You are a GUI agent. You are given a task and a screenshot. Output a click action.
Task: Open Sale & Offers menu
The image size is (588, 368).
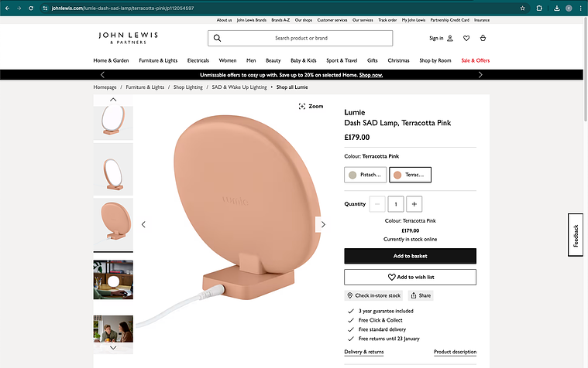[x=476, y=60]
